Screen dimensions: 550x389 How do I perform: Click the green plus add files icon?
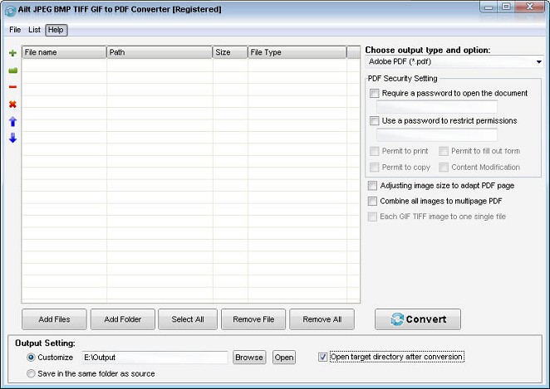[12, 53]
